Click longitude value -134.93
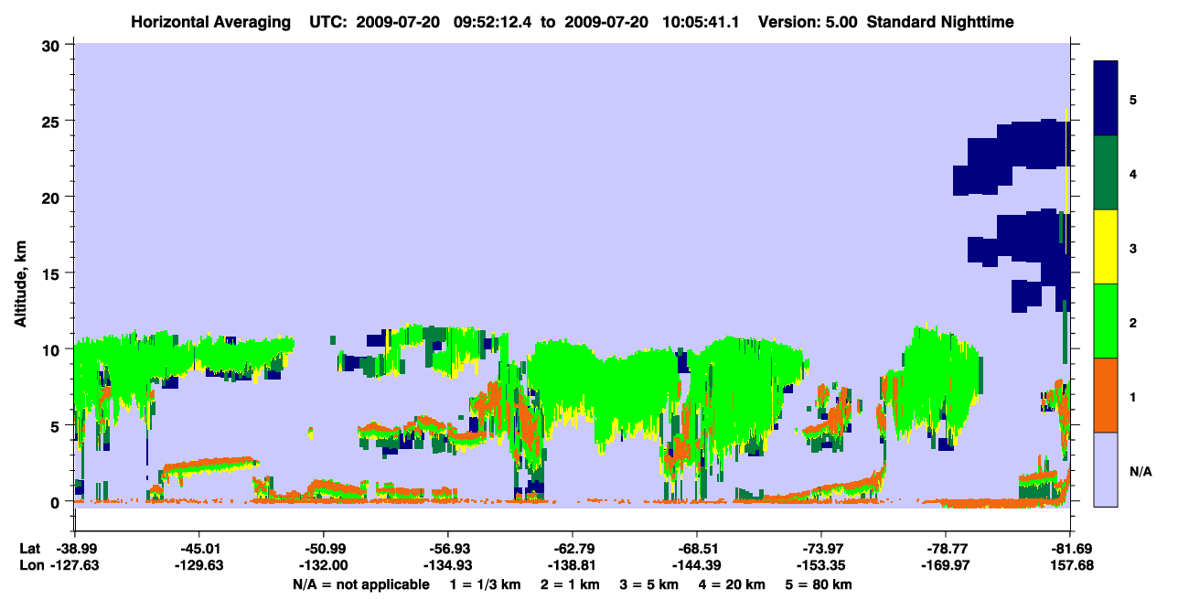The image size is (1189, 610). (447, 566)
